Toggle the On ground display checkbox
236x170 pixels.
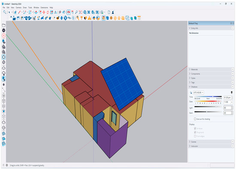(x=195, y=132)
